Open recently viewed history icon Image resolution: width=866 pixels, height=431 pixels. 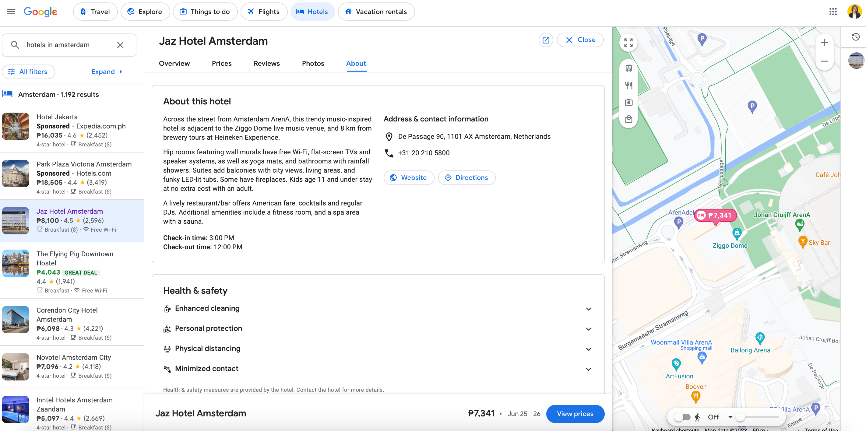(856, 37)
